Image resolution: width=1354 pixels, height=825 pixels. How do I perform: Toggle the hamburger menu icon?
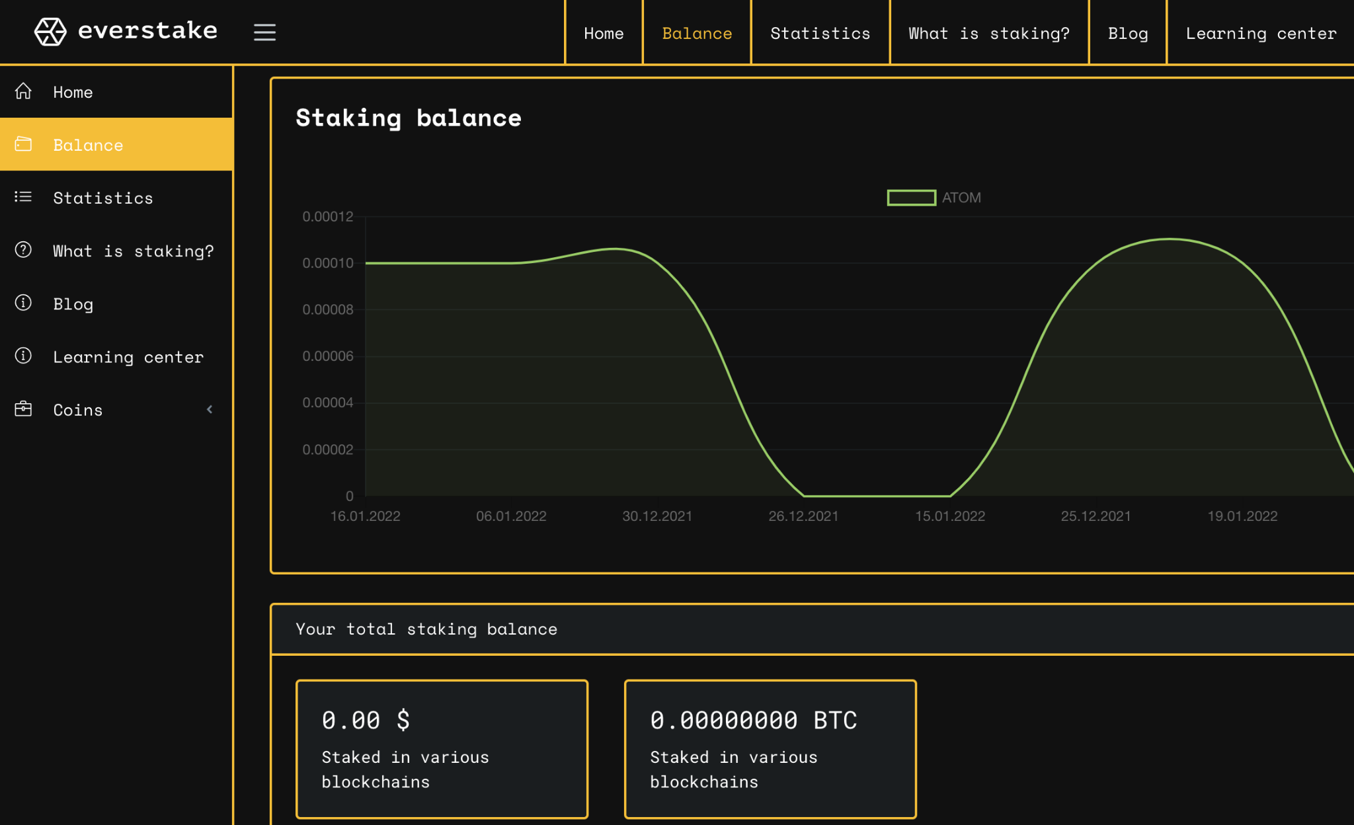pos(264,32)
